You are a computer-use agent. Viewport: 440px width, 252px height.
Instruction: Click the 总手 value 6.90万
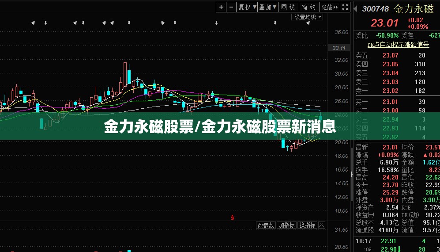(x=389, y=162)
